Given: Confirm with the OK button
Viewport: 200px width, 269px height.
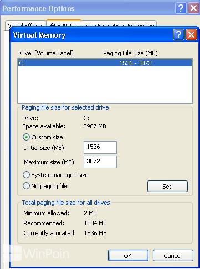Looking at the screenshot, I should coord(128,256).
